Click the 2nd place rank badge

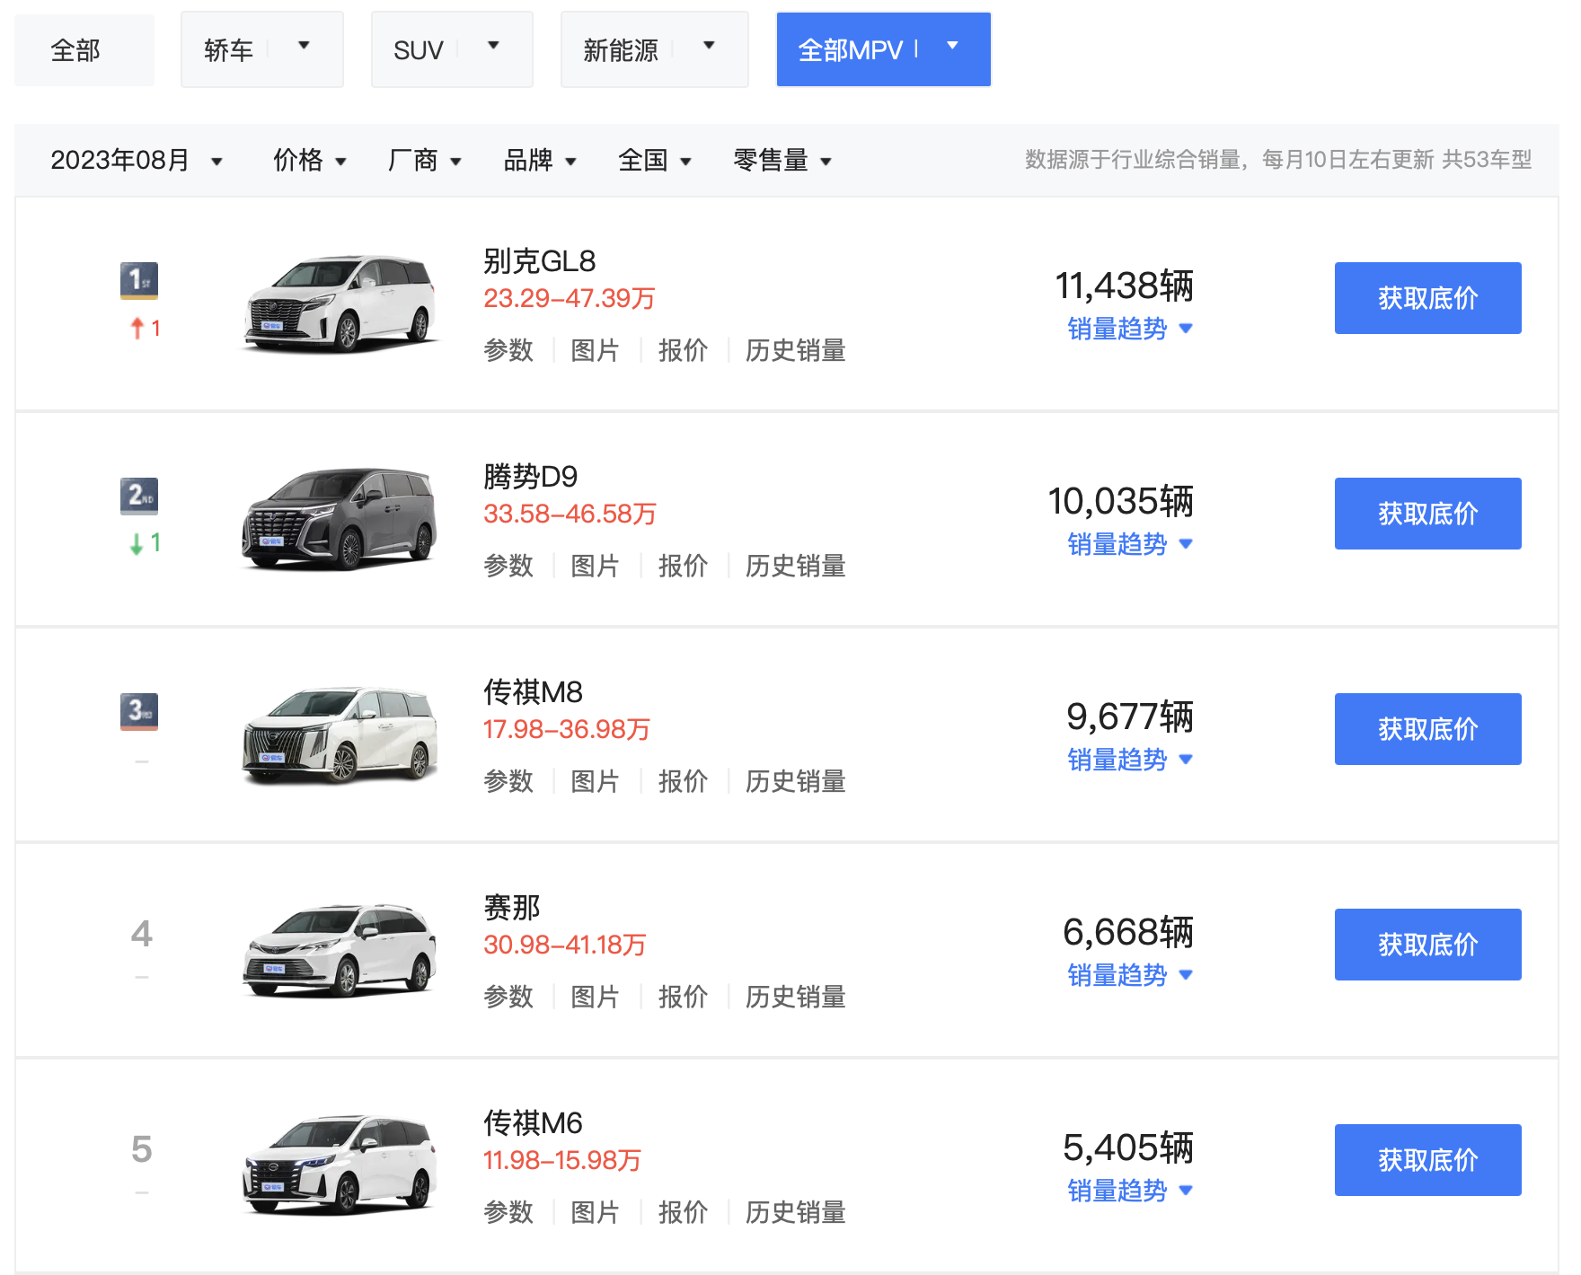click(x=139, y=496)
